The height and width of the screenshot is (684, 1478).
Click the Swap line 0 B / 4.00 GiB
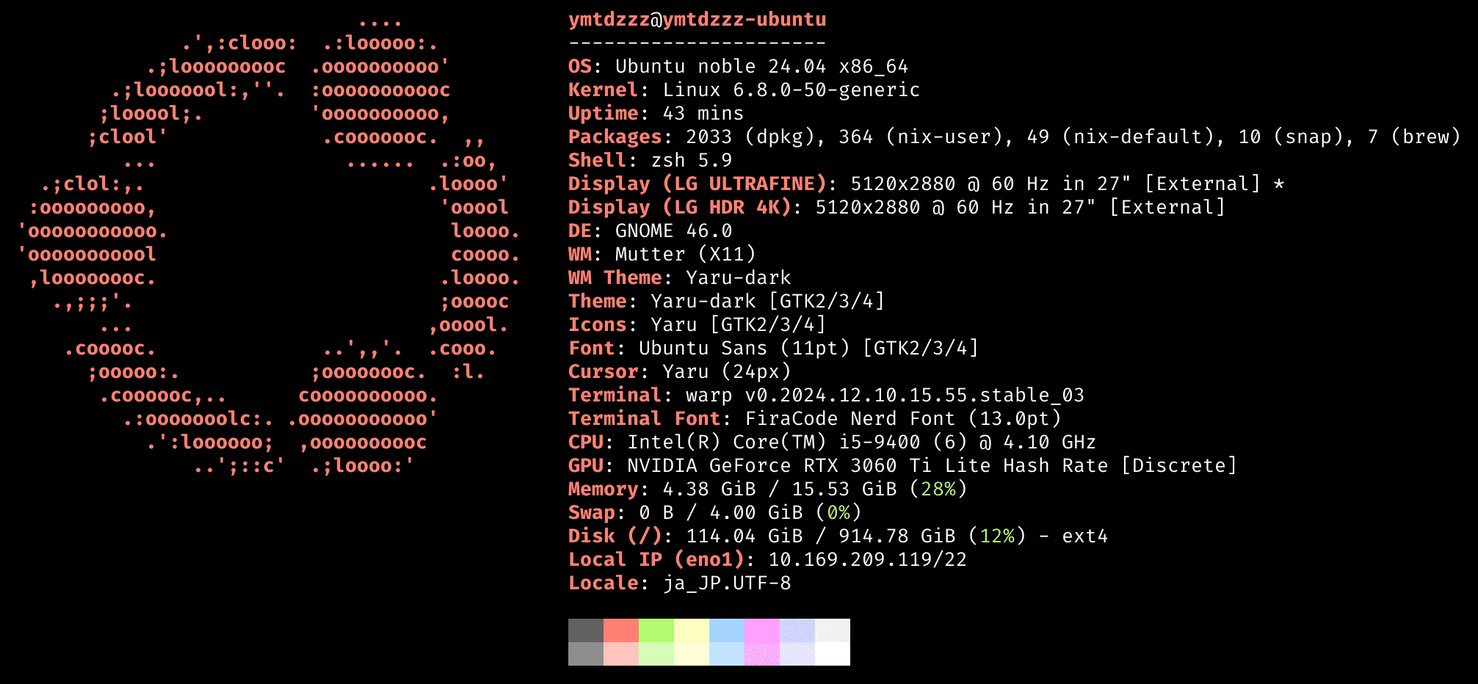pos(714,513)
